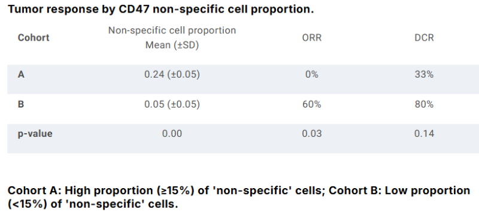The image size is (479, 215).
Task: Select the 0.00 p-value cell
Action: tap(172, 134)
